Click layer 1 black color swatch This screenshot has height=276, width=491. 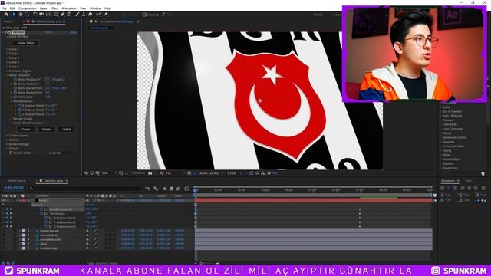(x=37, y=201)
